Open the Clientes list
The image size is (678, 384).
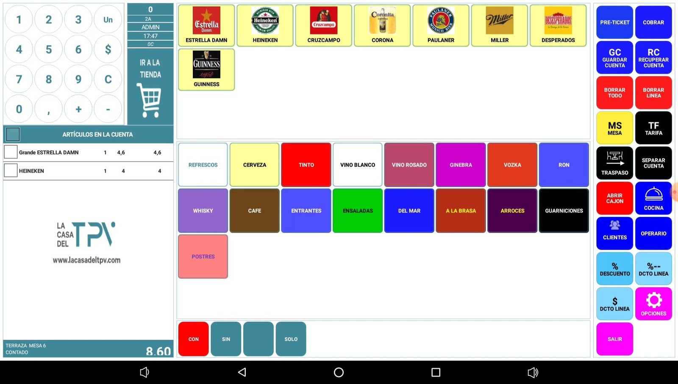pos(614,233)
